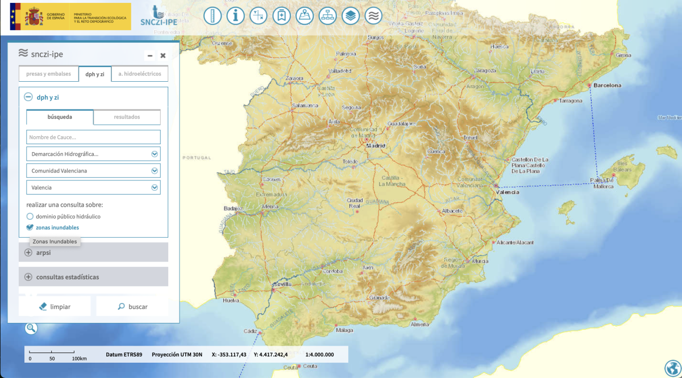Viewport: 682px width, 378px height.
Task: Click the waves SNCZI-IPE toolbar icon
Action: pos(373,16)
